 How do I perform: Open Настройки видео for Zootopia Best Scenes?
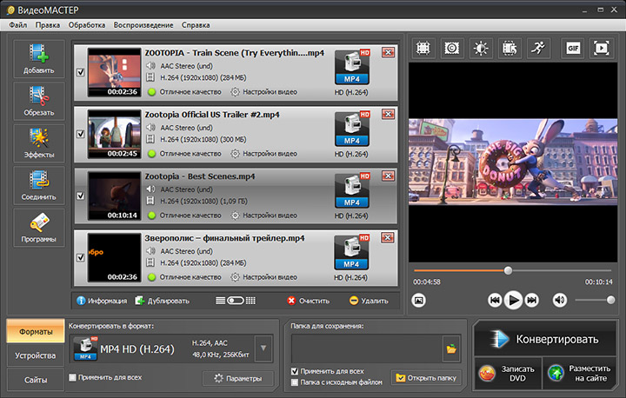(x=264, y=216)
